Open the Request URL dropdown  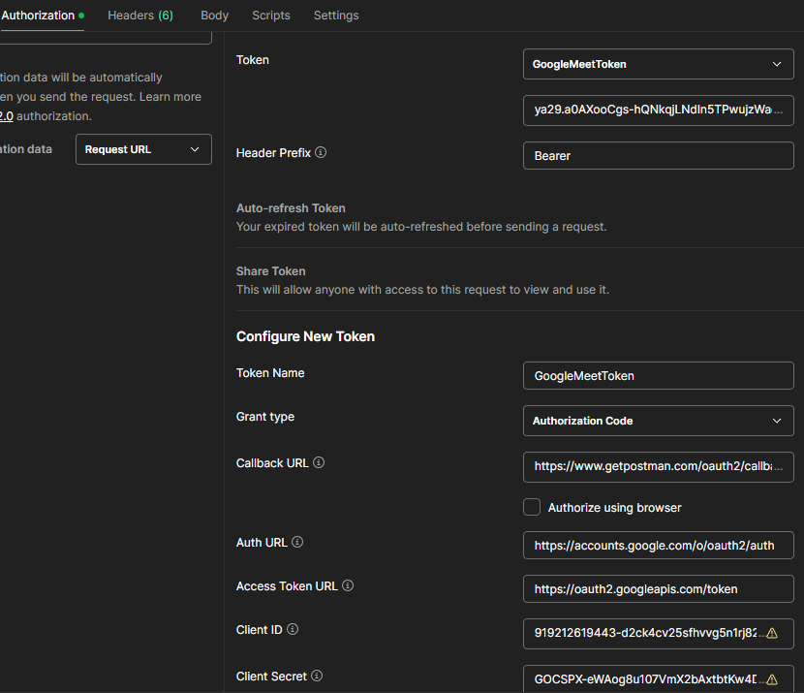click(x=143, y=149)
